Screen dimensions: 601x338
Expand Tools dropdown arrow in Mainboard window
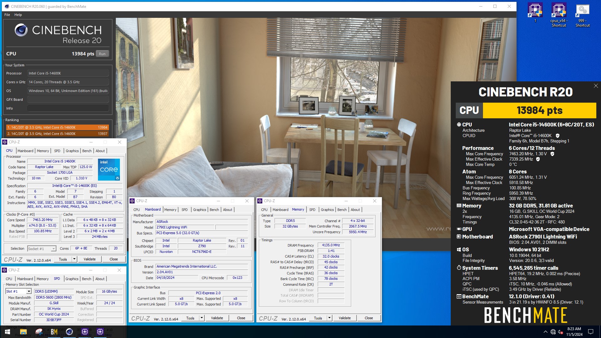202,318
